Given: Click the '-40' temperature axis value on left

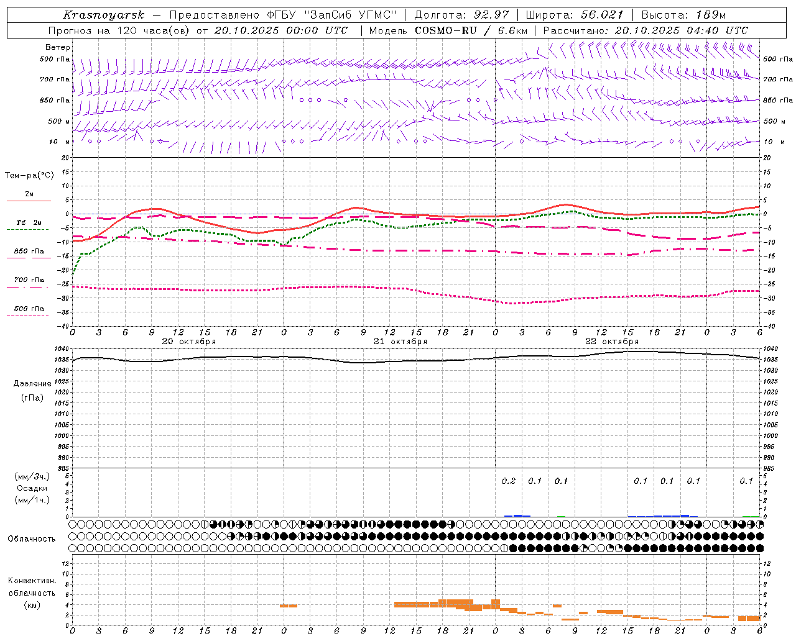Looking at the screenshot, I should pos(64,326).
